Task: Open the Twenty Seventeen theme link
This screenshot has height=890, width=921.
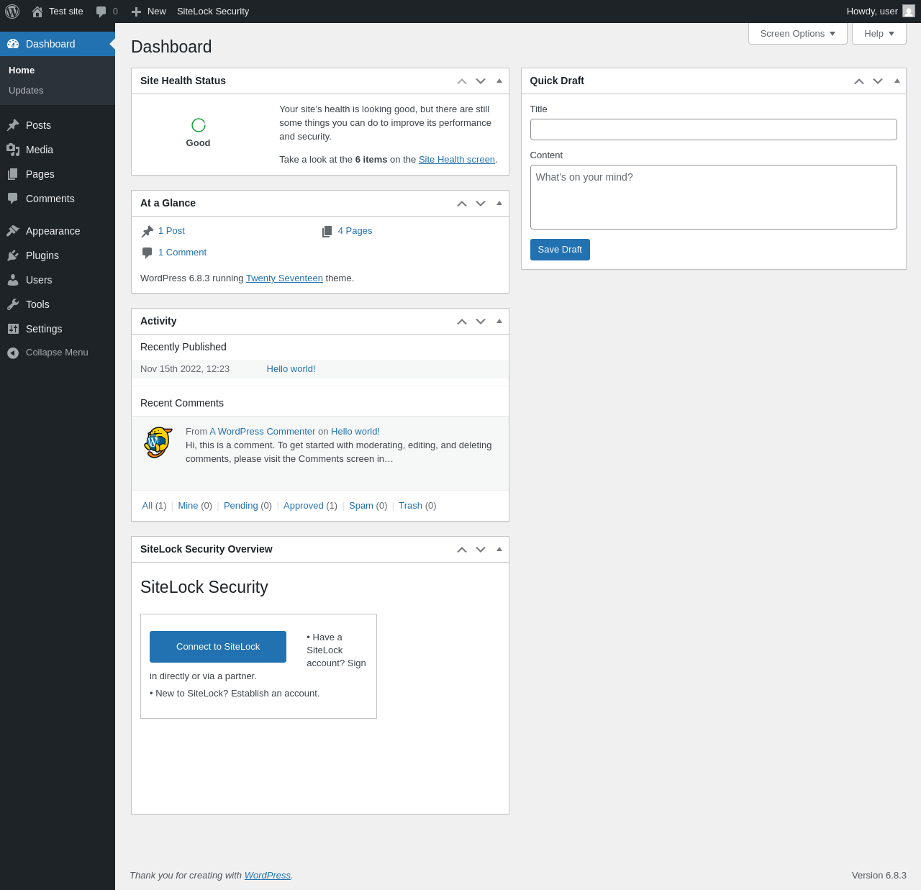Action: [x=284, y=278]
